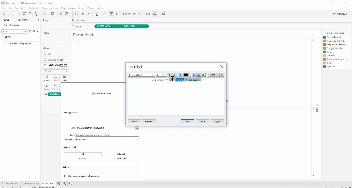The image size is (352, 188).
Task: Click Cancel in Edit Label dialog
Action: [202, 121]
